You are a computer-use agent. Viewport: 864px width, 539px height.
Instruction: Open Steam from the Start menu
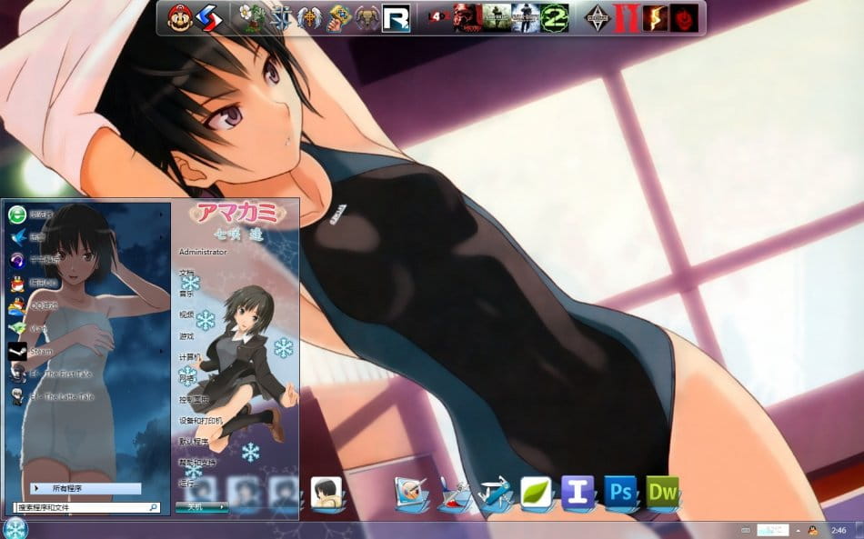85,351
